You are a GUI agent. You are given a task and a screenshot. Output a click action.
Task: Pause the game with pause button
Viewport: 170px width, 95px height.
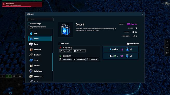point(3,76)
